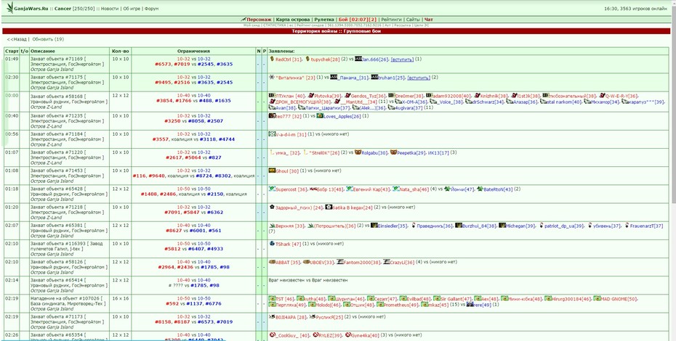Click the syndicate icon beside Loves_Apples[26]

pyautogui.click(x=319, y=116)
